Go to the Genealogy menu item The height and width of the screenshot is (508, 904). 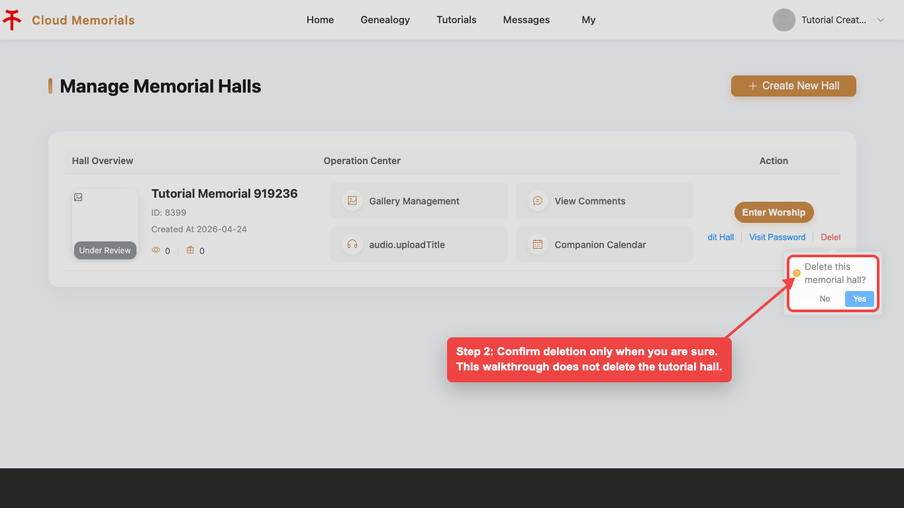(385, 20)
